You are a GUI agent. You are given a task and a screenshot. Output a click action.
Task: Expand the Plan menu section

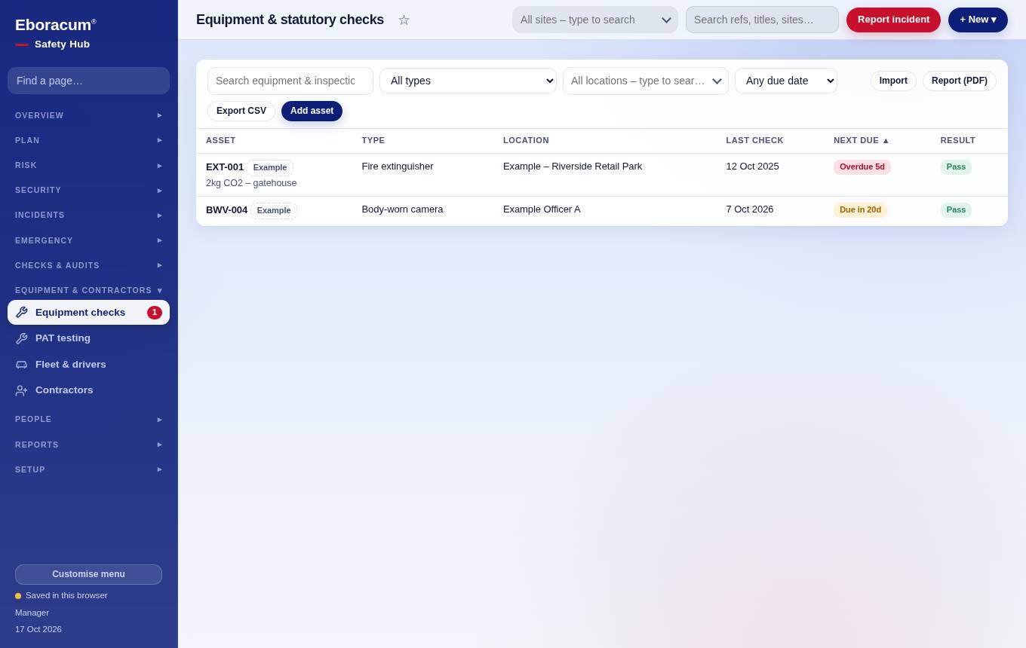point(88,140)
